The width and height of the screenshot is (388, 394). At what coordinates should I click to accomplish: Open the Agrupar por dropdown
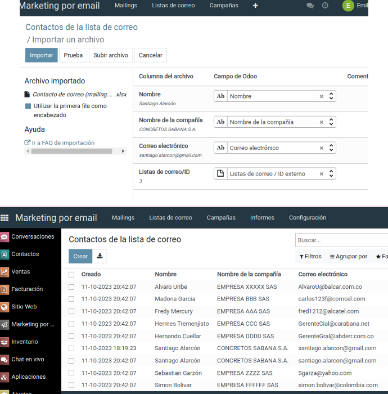point(348,257)
